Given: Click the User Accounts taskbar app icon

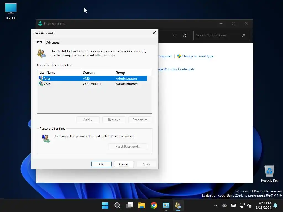Looking at the screenshot, I should click(x=178, y=205).
